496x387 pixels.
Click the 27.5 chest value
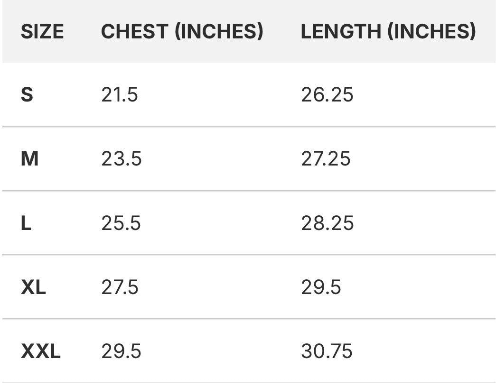point(120,287)
